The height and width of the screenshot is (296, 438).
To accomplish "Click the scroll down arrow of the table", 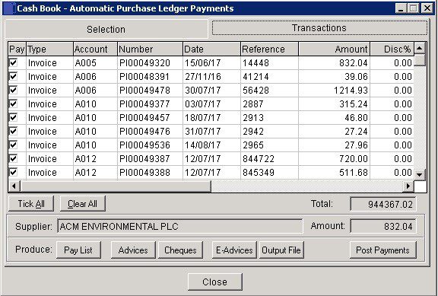I will point(419,175).
